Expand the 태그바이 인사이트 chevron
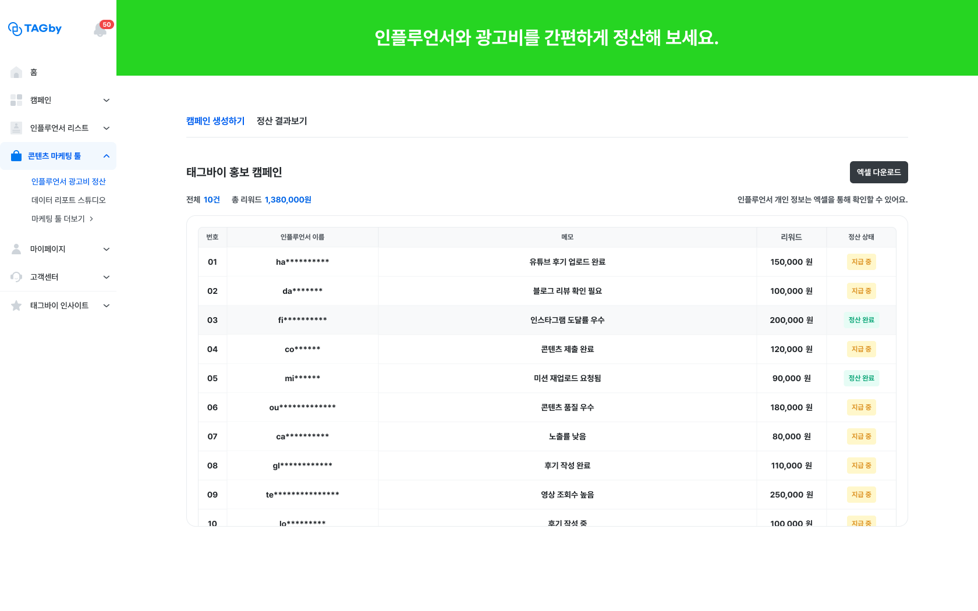978x611 pixels. (107, 305)
